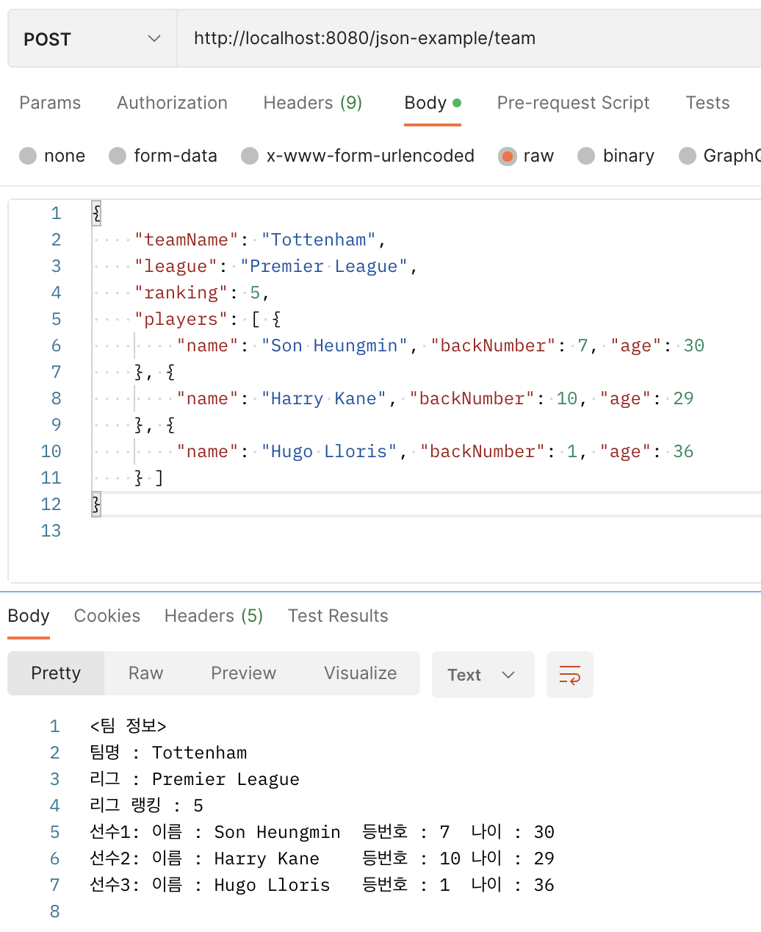761x932 pixels.
Task: Click the line wrap icon beside Text dropdown
Action: pos(569,674)
